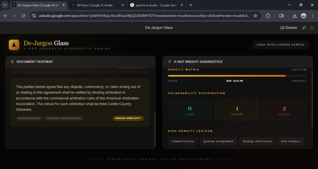Click the browser forward arrow

(14, 16)
